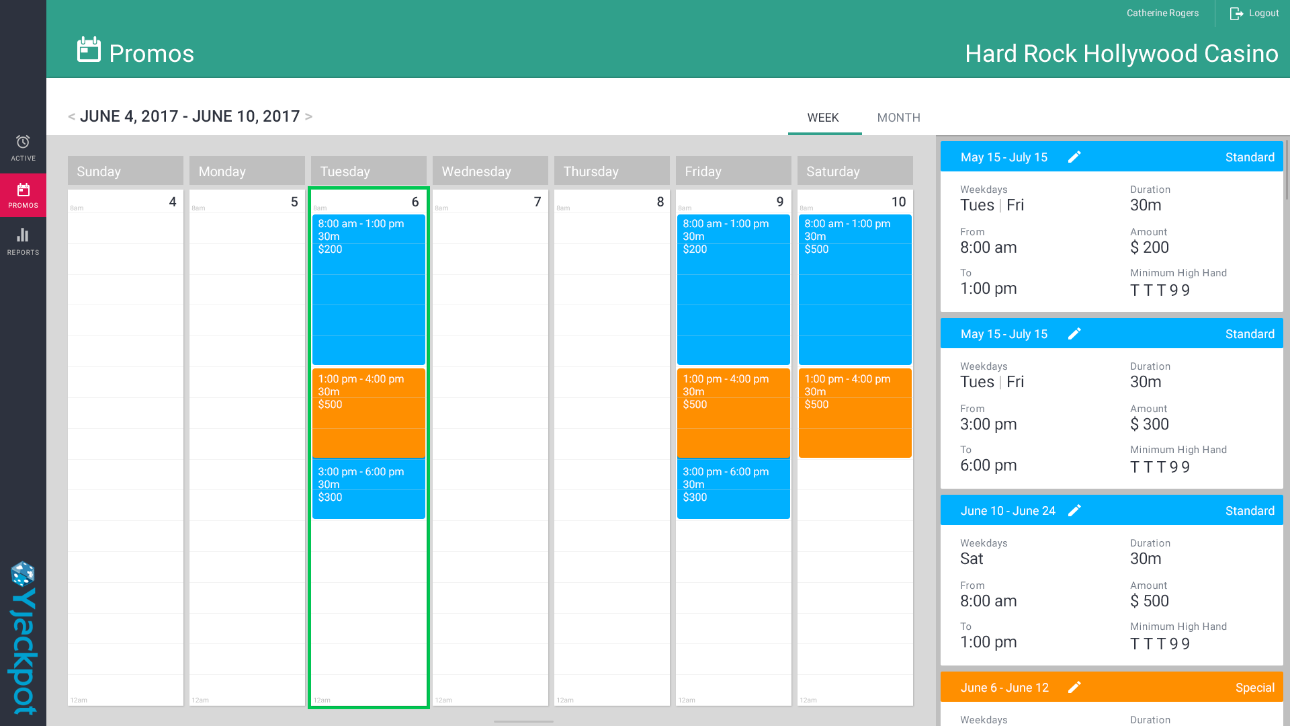Click the Wednesday column header
Screen dimensions: 1290x726
tap(490, 171)
